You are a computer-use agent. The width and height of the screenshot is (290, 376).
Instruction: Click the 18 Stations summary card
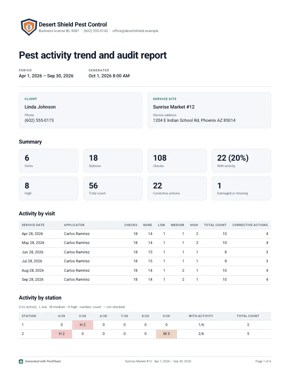113,161
